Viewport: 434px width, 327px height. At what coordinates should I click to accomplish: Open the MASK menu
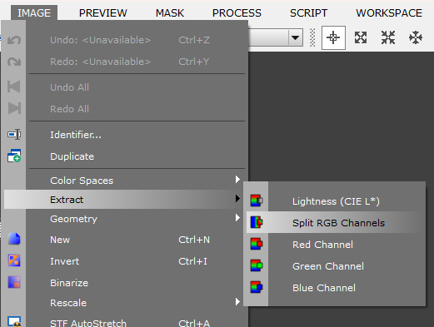pos(170,13)
